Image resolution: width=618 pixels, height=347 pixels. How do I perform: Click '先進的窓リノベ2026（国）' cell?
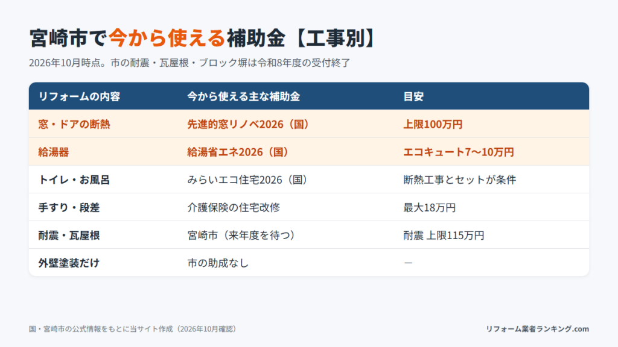point(249,124)
